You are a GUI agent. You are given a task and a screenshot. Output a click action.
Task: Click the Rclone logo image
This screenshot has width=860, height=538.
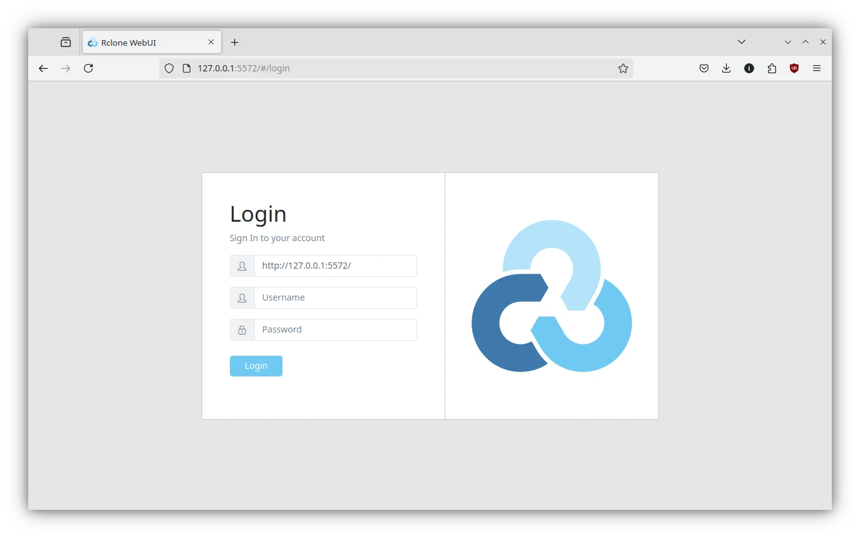[x=552, y=296]
